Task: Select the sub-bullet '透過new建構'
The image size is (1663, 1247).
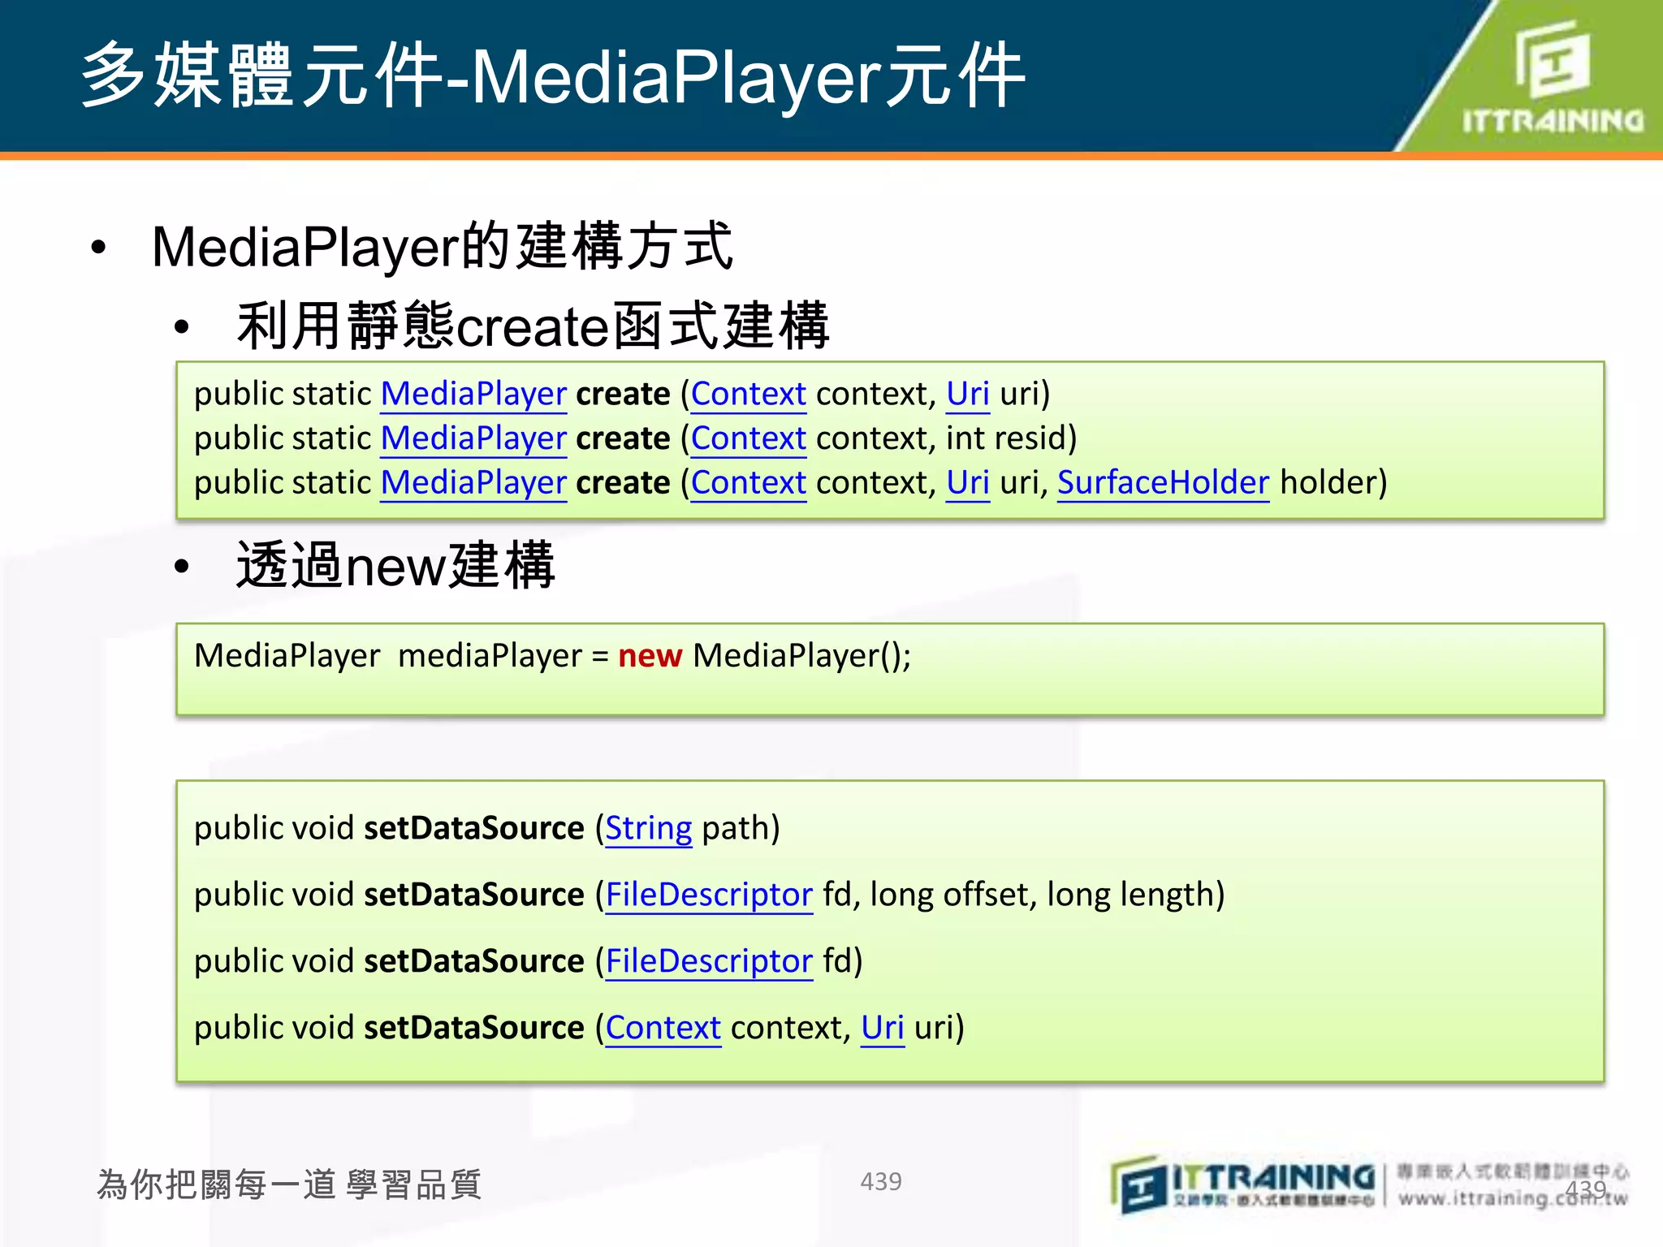Action: point(395,565)
